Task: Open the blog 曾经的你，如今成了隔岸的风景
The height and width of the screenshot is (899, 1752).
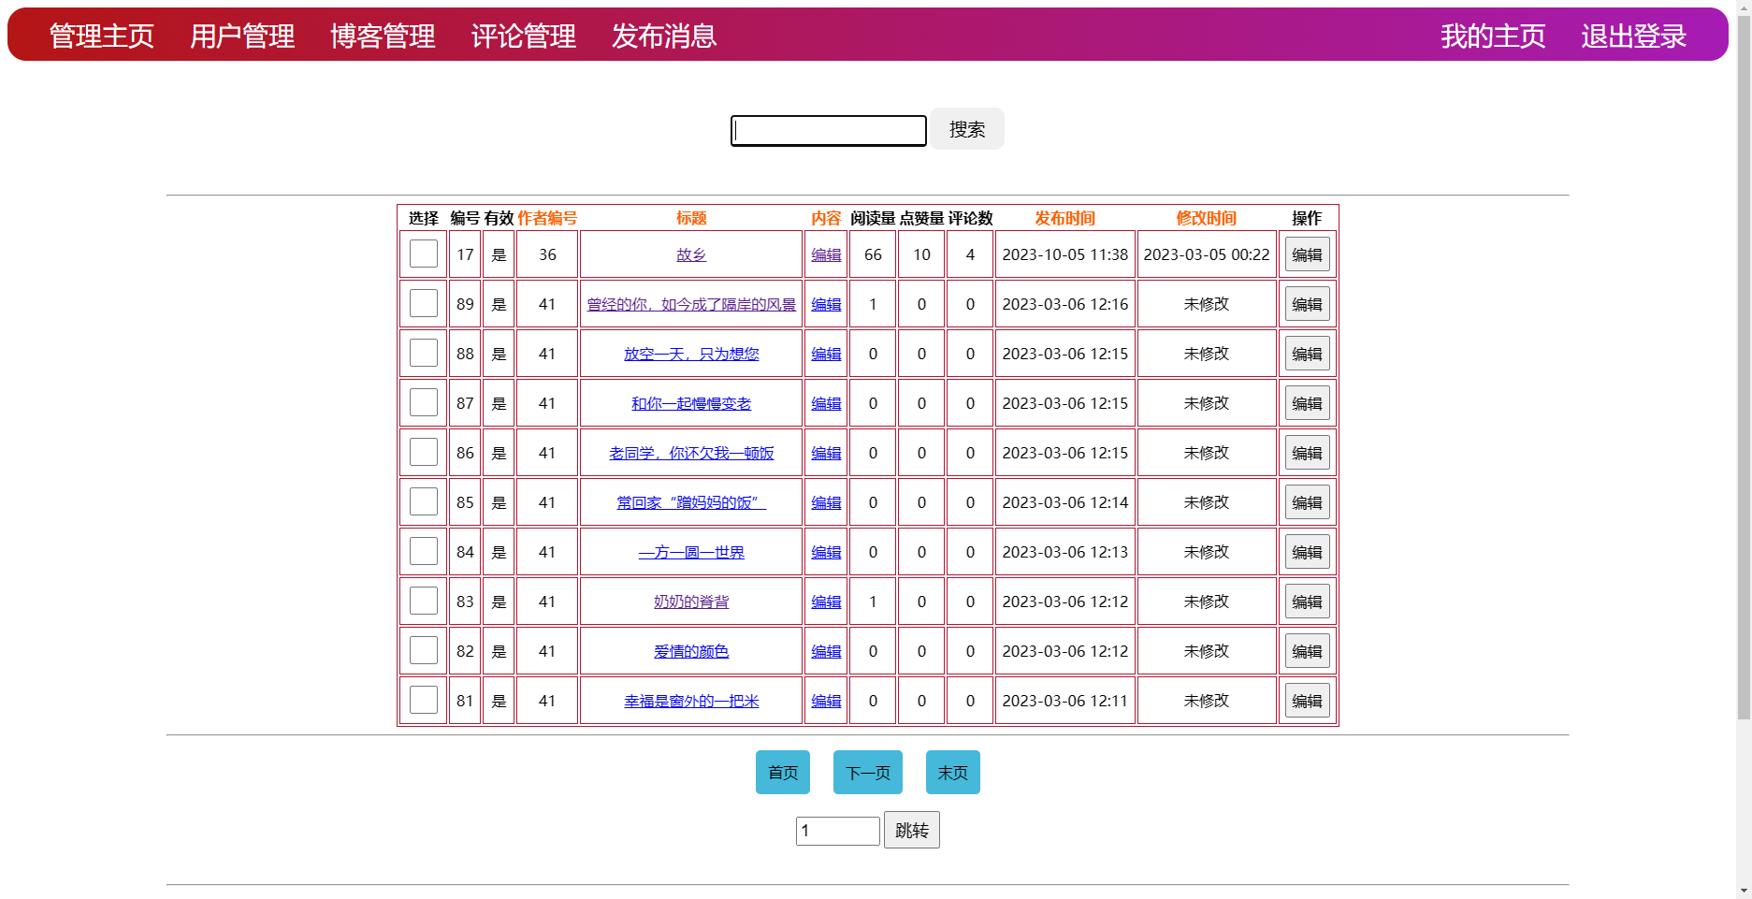Action: [x=691, y=304]
